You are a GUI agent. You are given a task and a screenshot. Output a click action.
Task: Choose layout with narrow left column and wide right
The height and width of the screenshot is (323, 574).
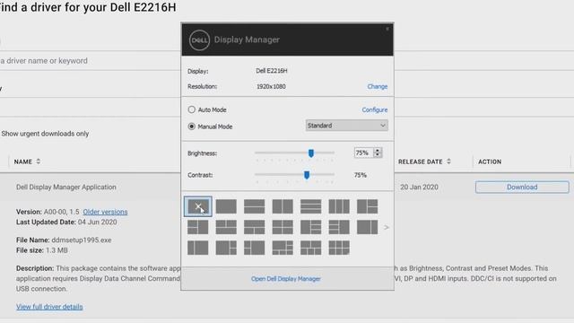point(197,248)
